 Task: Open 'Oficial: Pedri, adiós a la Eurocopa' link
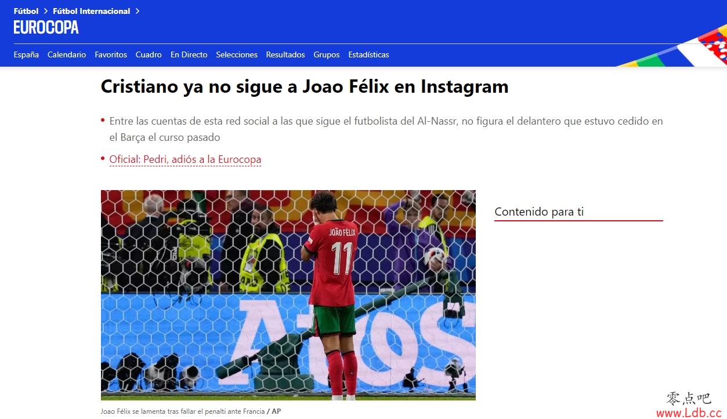click(x=185, y=159)
